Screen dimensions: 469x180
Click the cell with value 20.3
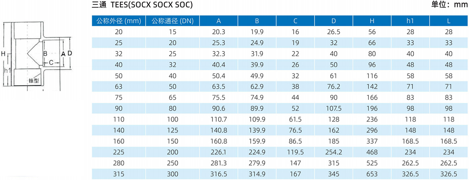coord(219,31)
